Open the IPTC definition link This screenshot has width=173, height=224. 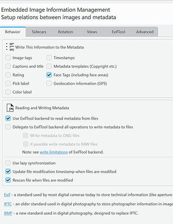[x=8, y=204]
